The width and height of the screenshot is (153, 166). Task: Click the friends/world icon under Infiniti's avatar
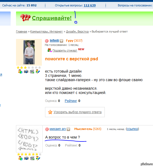pos(20,72)
